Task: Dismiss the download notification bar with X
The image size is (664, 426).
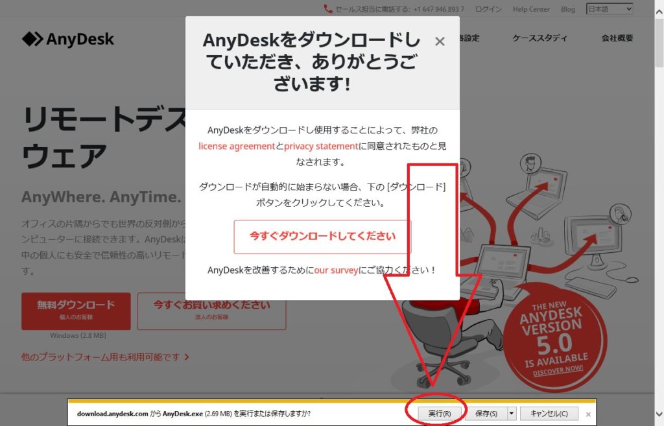Action: pyautogui.click(x=588, y=414)
